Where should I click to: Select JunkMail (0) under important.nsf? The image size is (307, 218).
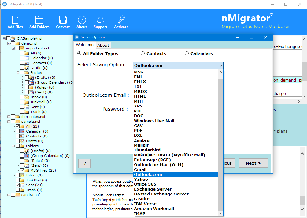pos(41,102)
